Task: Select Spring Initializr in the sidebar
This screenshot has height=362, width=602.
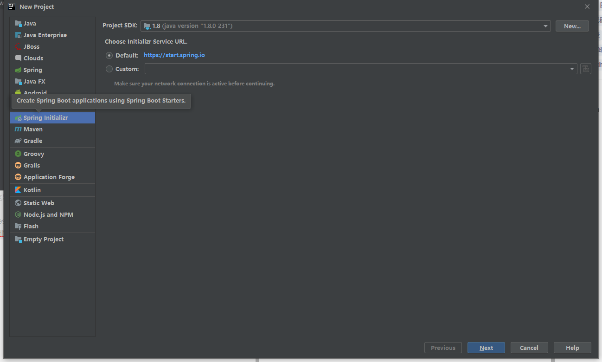Action: pyautogui.click(x=45, y=117)
